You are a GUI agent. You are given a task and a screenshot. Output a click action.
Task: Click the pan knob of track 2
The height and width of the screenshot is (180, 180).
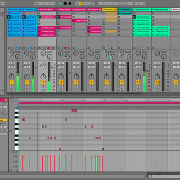27,76
